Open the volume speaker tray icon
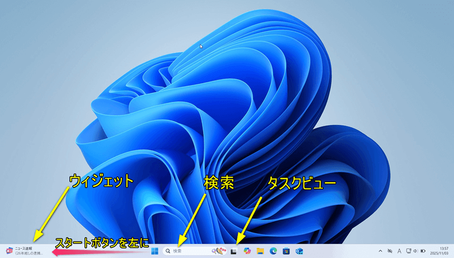This screenshot has width=454, height=258. pyautogui.click(x=416, y=251)
